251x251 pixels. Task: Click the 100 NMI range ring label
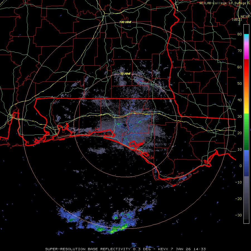coord(125,22)
